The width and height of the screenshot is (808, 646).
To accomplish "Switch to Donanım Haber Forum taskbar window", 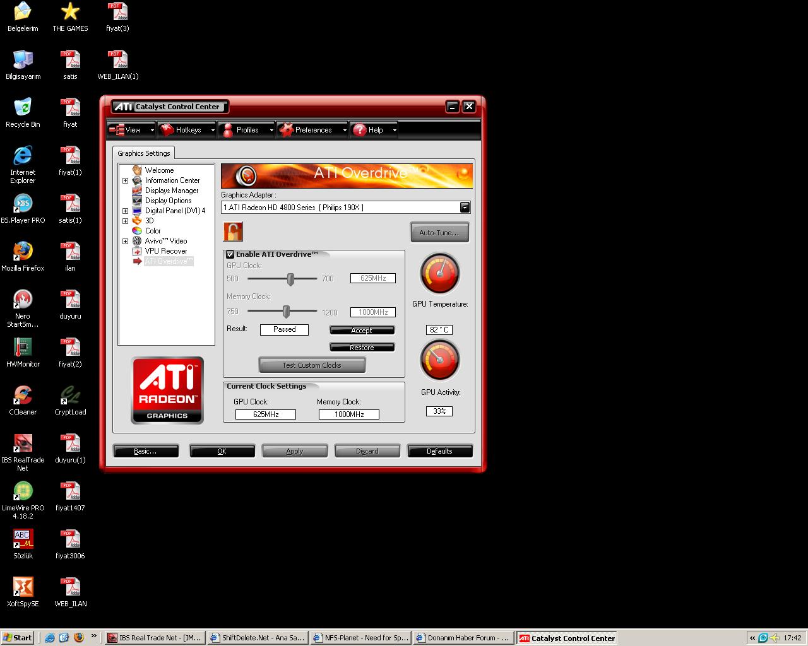I will point(463,638).
